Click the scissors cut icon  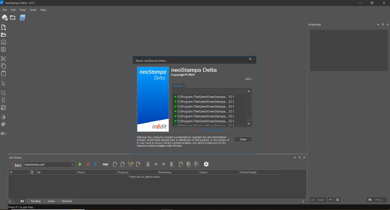pyautogui.click(x=4, y=58)
